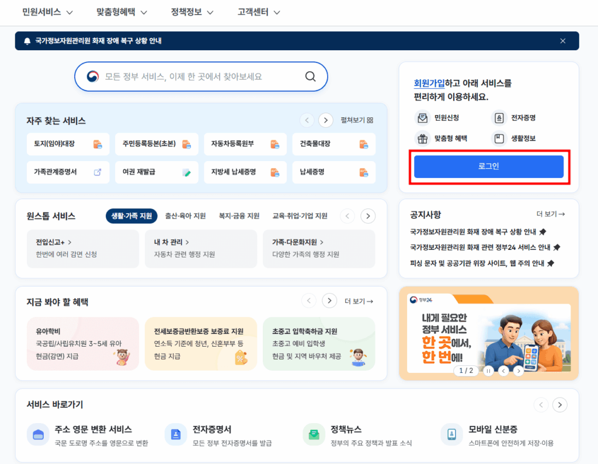
Task: Click the 정부24 promotional banner image
Action: (489, 334)
